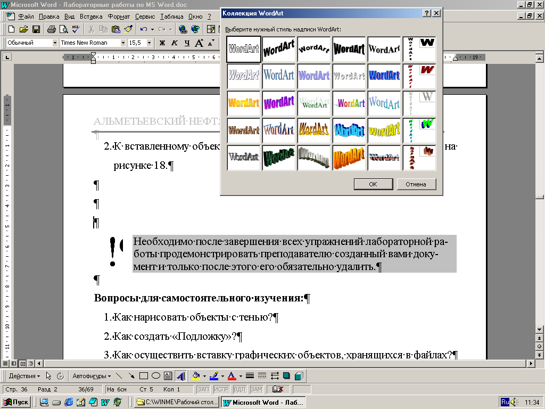
Task: Select the Rectangle drawing tool
Action: pos(144,376)
